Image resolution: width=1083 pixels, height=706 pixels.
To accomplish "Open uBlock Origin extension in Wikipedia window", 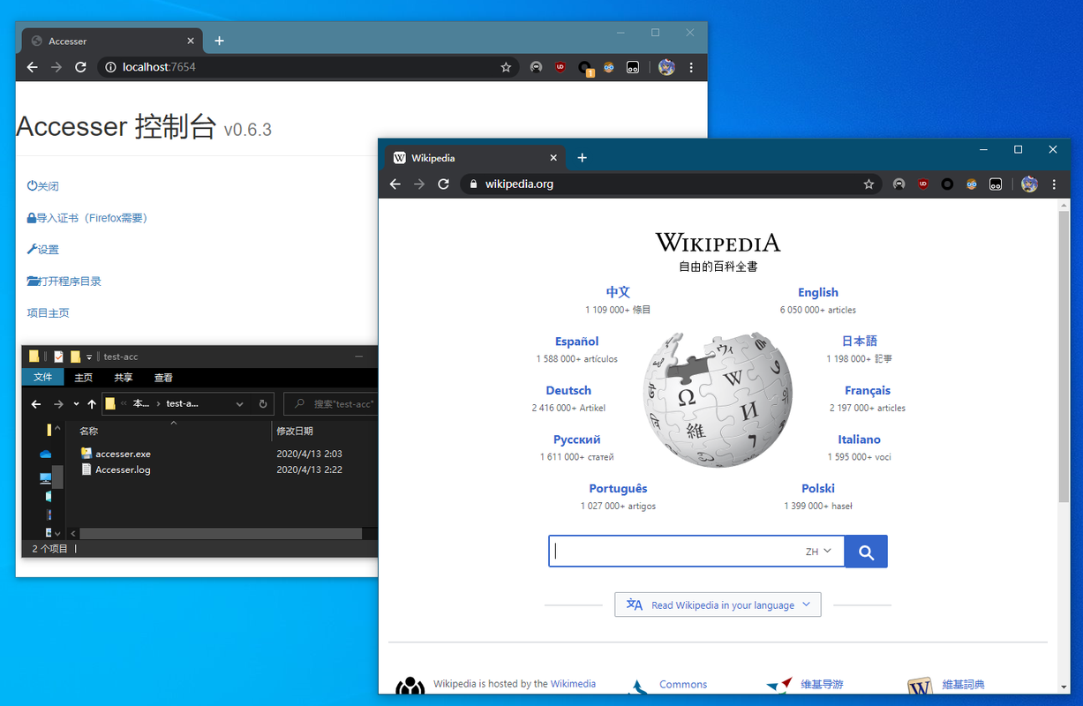I will click(x=923, y=184).
